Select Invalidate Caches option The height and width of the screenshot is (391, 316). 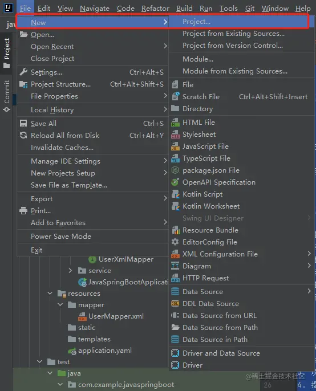tap(62, 148)
